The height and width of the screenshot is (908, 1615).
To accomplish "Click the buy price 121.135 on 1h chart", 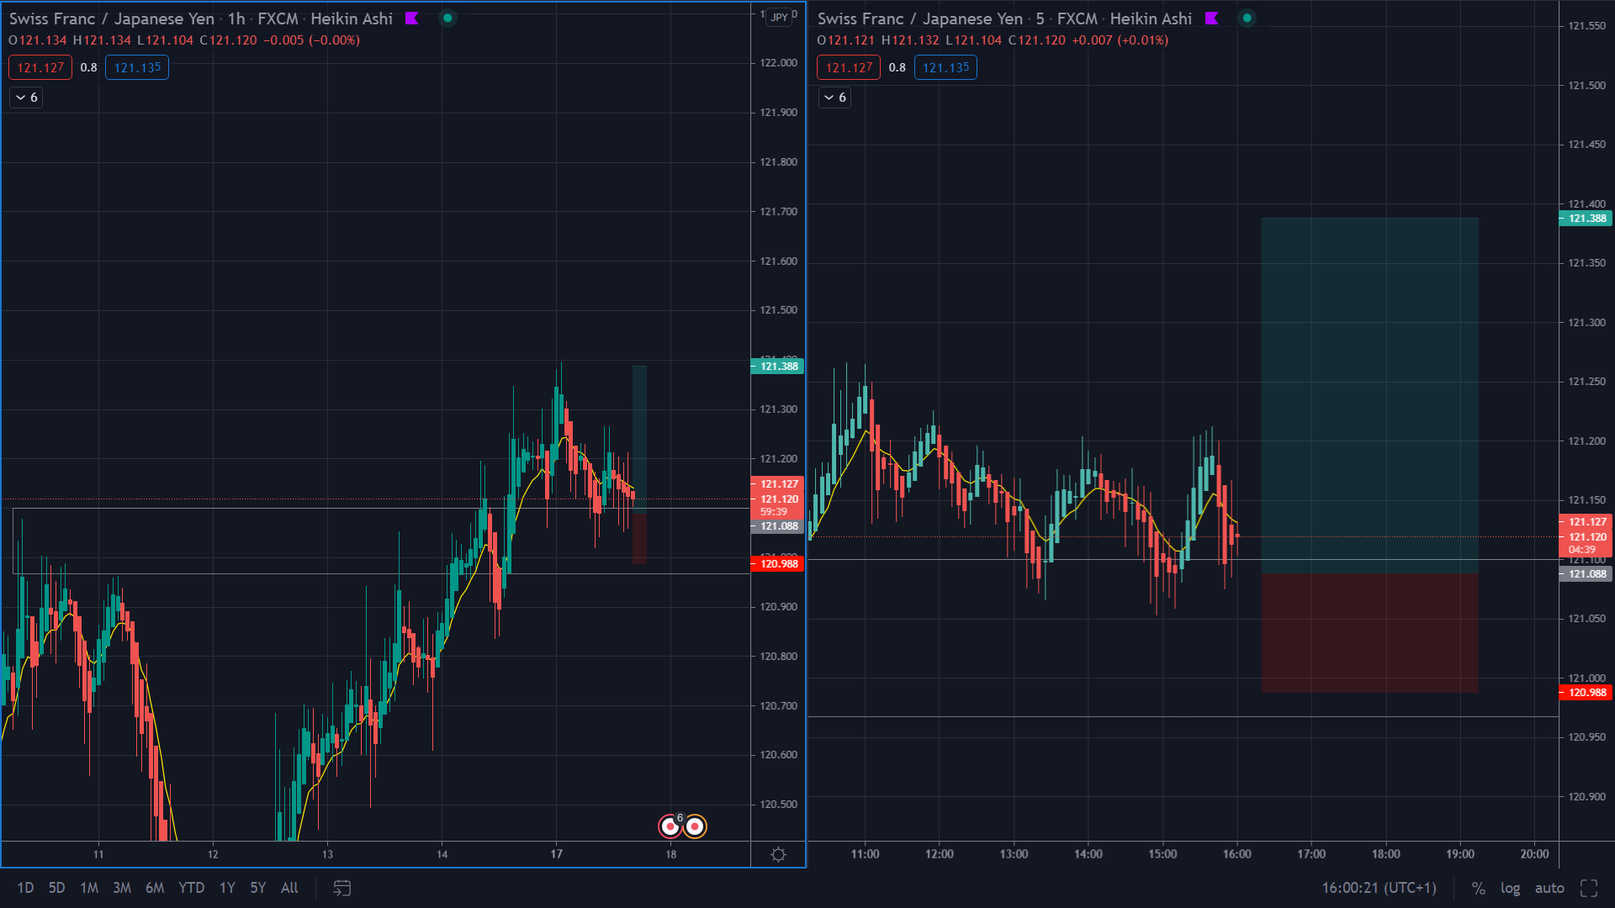I will 137,67.
